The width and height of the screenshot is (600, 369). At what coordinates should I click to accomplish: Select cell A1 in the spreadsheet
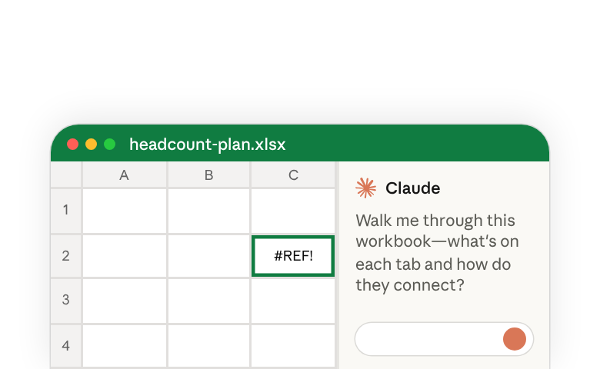click(125, 211)
